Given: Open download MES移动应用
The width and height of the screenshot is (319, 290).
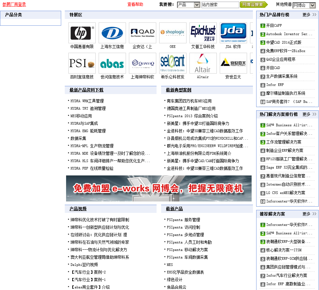Looking at the screenshot, I should coord(81,116).
